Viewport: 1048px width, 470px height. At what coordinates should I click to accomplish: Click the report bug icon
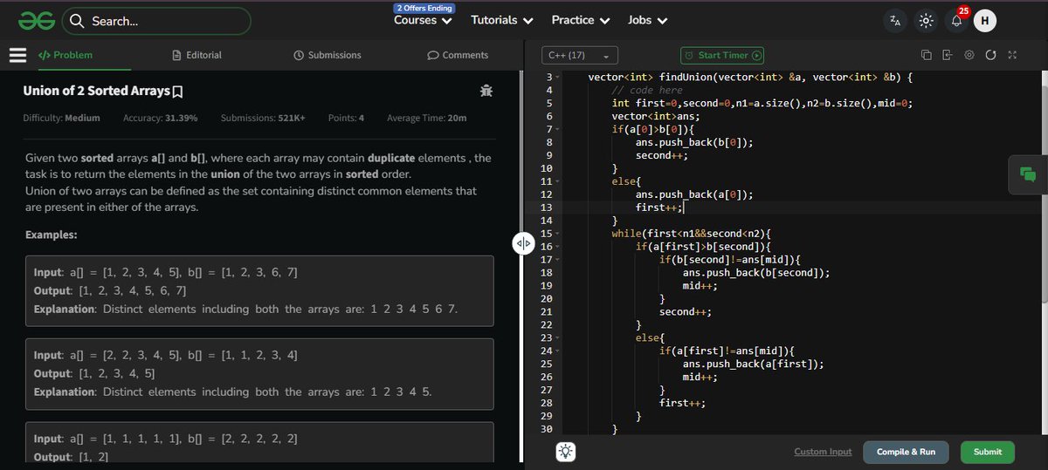[x=486, y=91]
